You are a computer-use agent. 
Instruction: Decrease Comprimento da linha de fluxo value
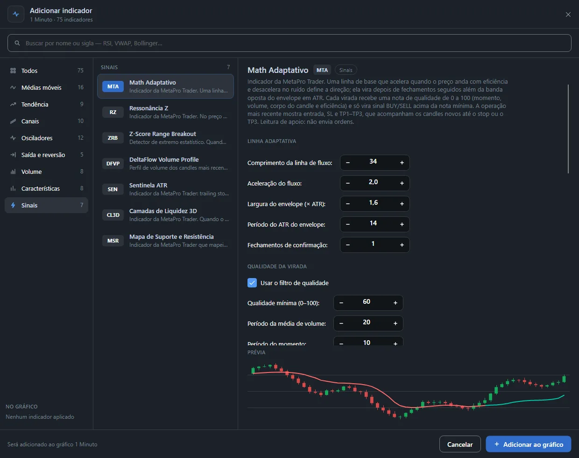[x=348, y=163]
